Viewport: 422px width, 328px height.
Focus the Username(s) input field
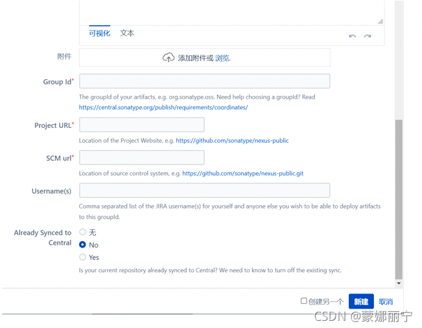[x=205, y=190]
